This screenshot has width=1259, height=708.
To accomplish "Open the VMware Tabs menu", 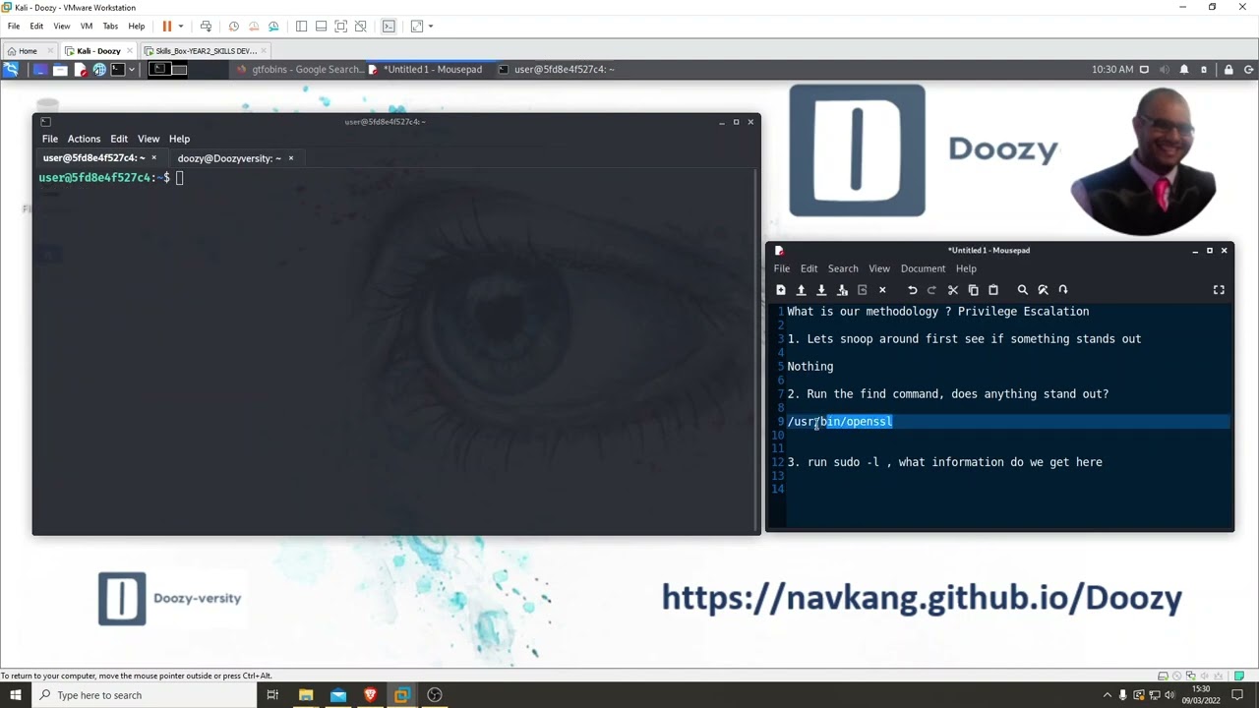I will click(x=110, y=27).
